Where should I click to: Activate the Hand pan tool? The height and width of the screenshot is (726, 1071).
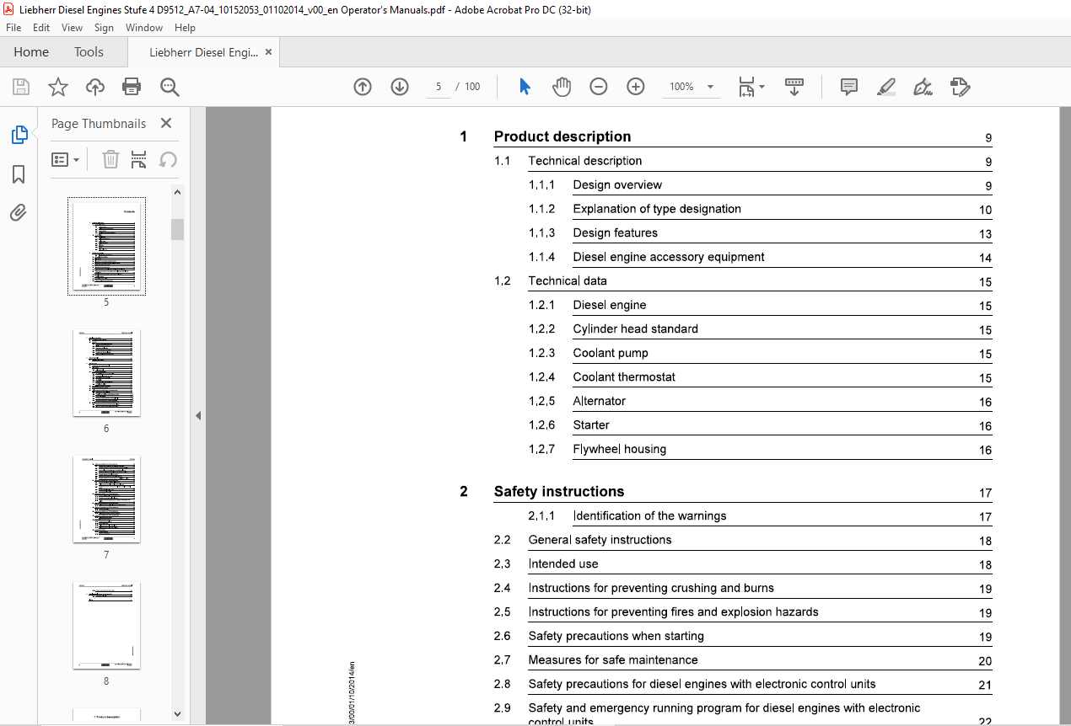coord(562,87)
